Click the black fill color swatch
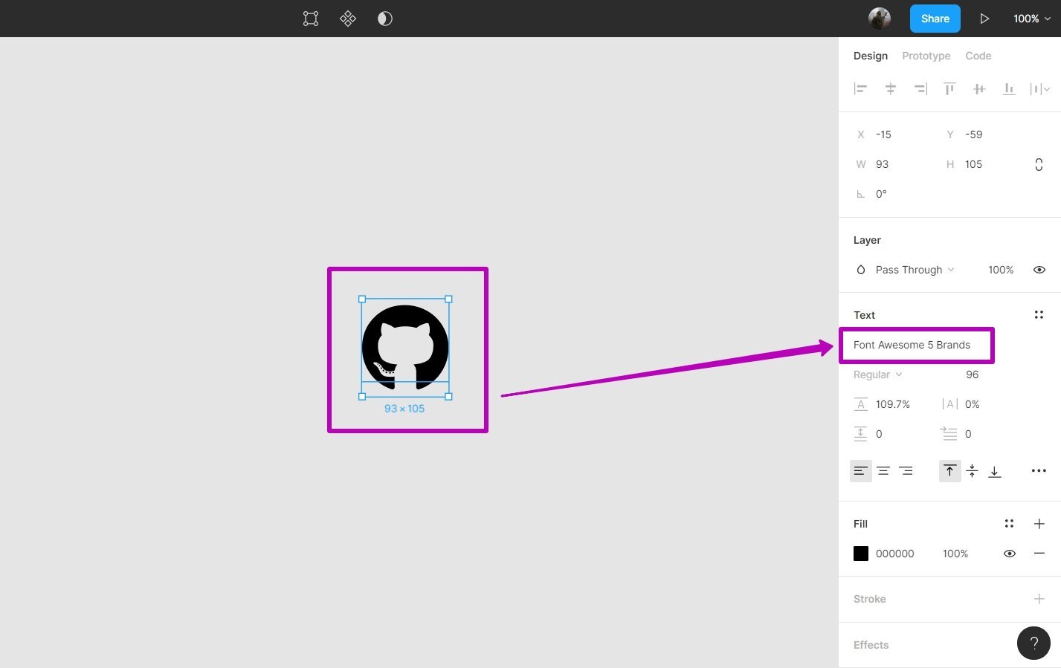The width and height of the screenshot is (1061, 668). click(861, 554)
